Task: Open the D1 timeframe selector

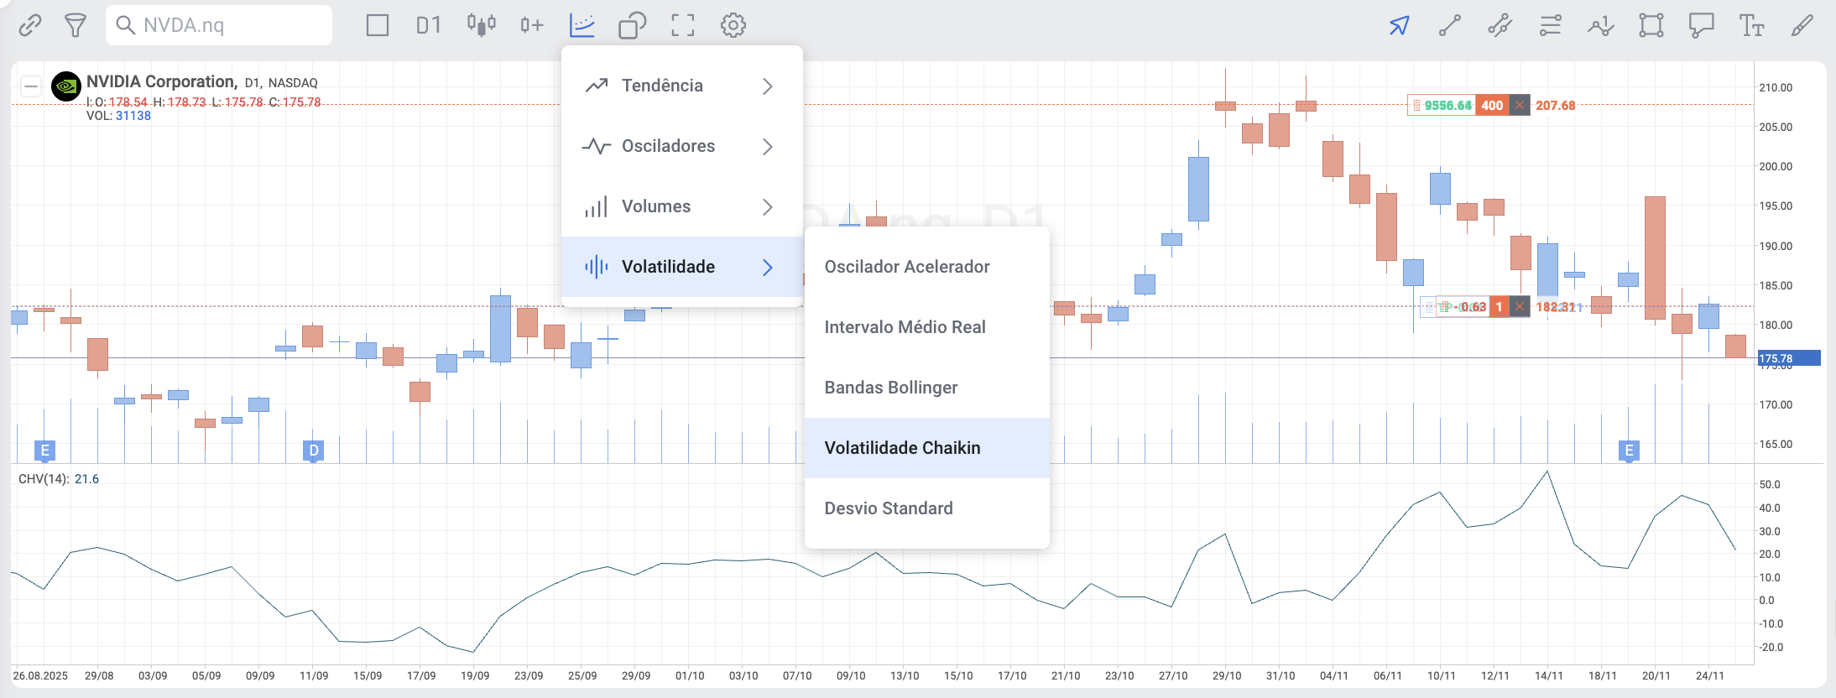Action: (429, 25)
